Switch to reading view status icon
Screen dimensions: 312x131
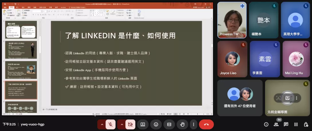184,114
